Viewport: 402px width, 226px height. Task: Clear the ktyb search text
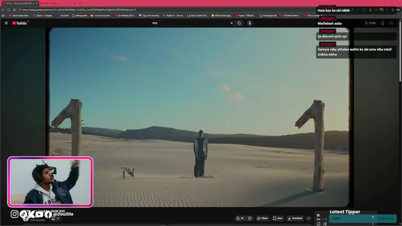pyautogui.click(x=231, y=23)
